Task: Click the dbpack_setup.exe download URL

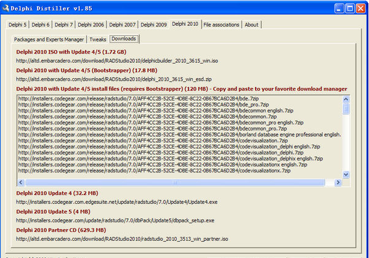Action: 115,220
